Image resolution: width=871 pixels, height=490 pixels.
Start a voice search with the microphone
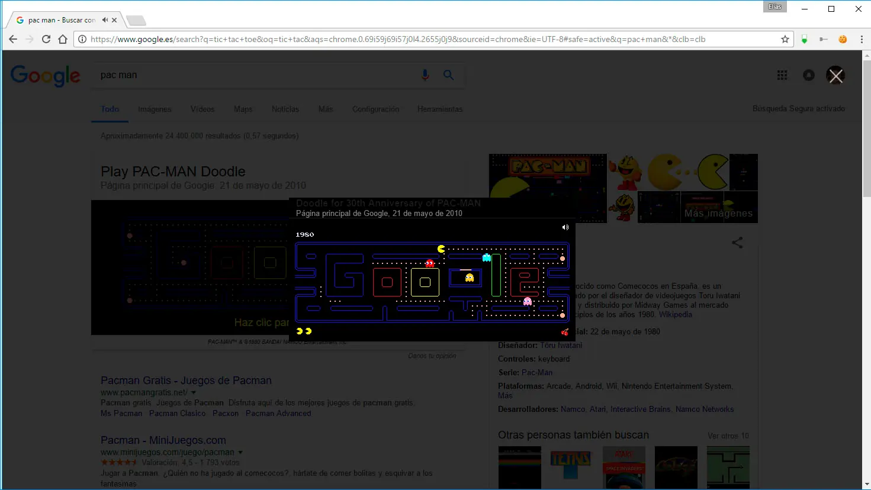click(425, 75)
